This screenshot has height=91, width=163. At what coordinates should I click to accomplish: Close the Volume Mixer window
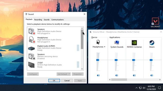[161, 32]
